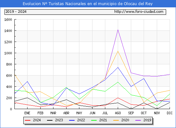This screenshot has width=176, height=128.
Task: Click the 1600 y-axis value
Action: click(x=8, y=20)
